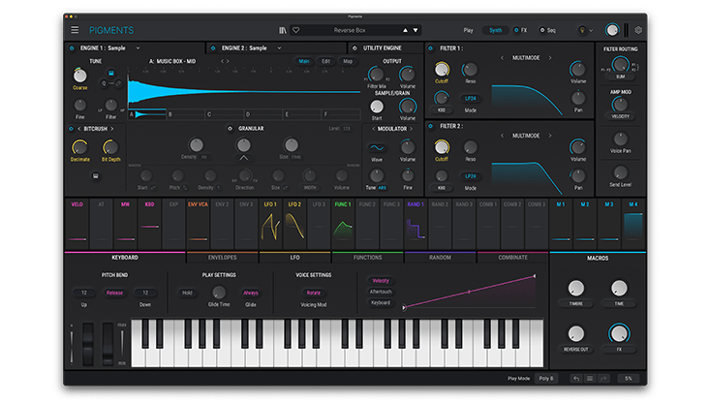Select the RAND 1 modulation source slot
Screen dimensions: 709x404
416,223
